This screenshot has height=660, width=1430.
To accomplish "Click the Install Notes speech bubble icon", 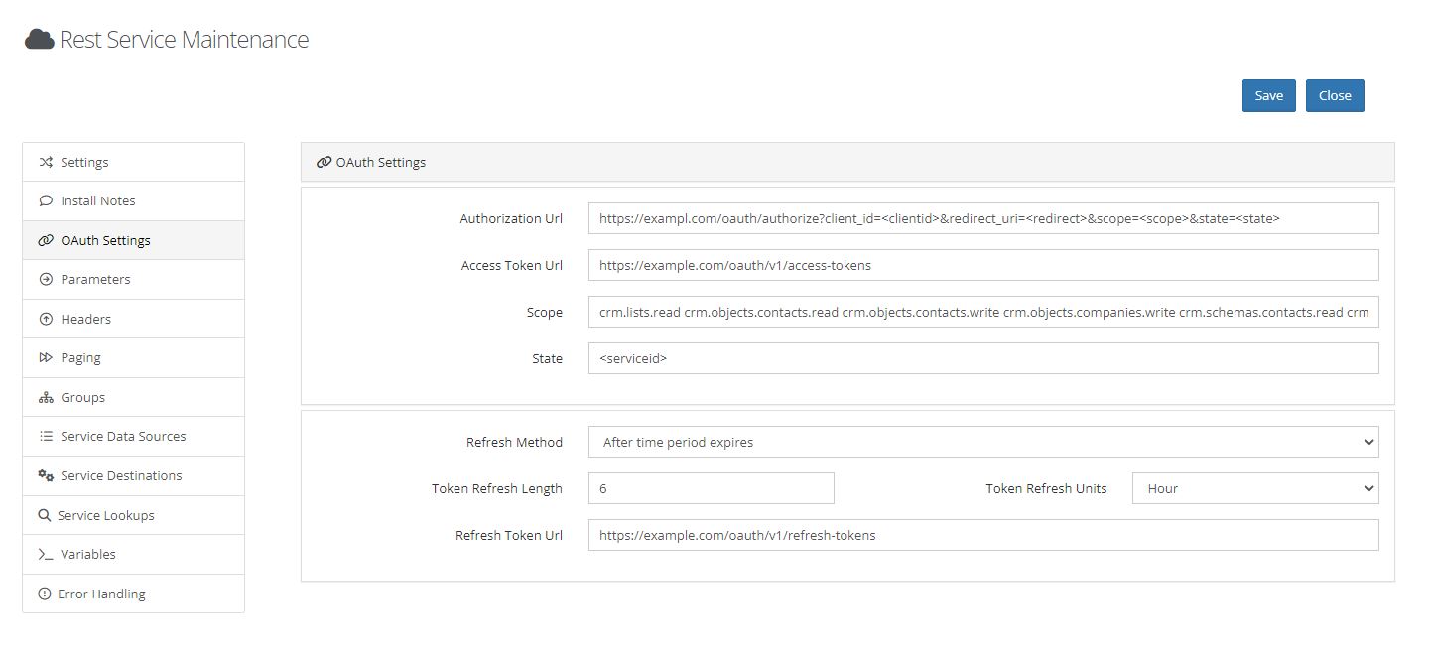I will click(x=46, y=200).
